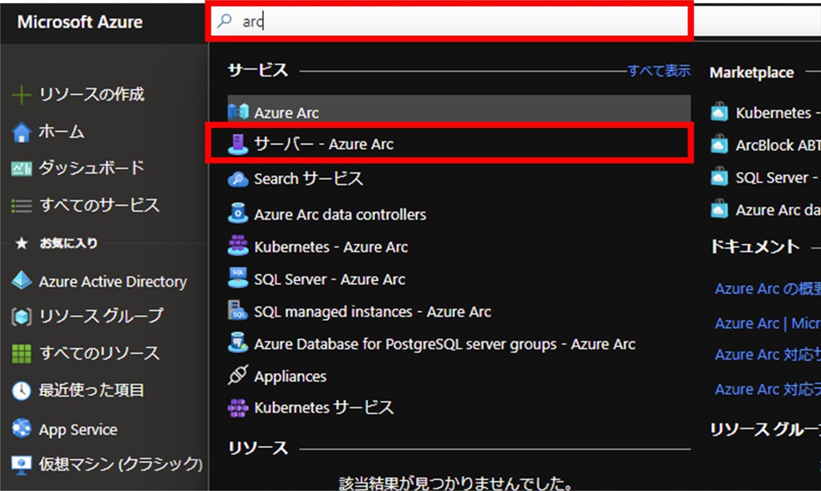Click the Azure Arc service icon
The width and height of the screenshot is (821, 491).
click(x=238, y=113)
